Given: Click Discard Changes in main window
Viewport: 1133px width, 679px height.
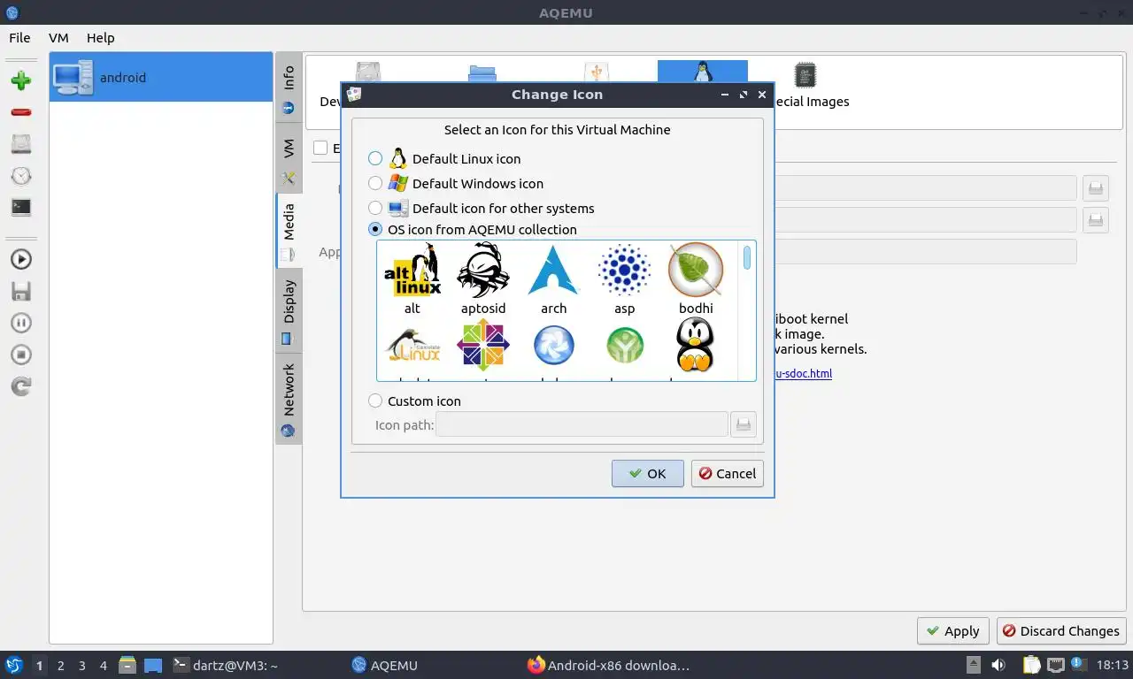Looking at the screenshot, I should tap(1060, 630).
